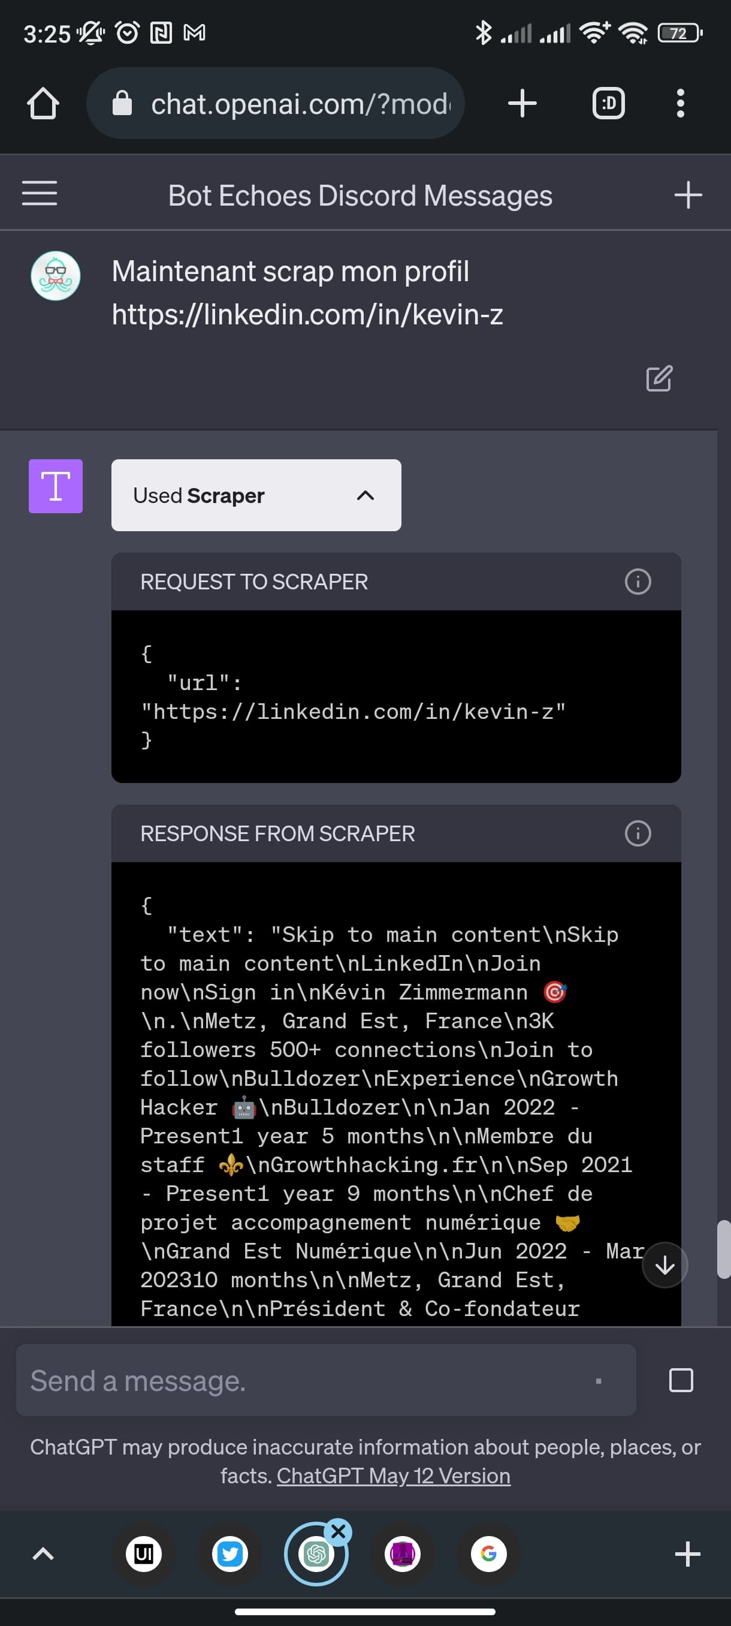
Task: Focus the Send a message field
Action: point(326,1380)
